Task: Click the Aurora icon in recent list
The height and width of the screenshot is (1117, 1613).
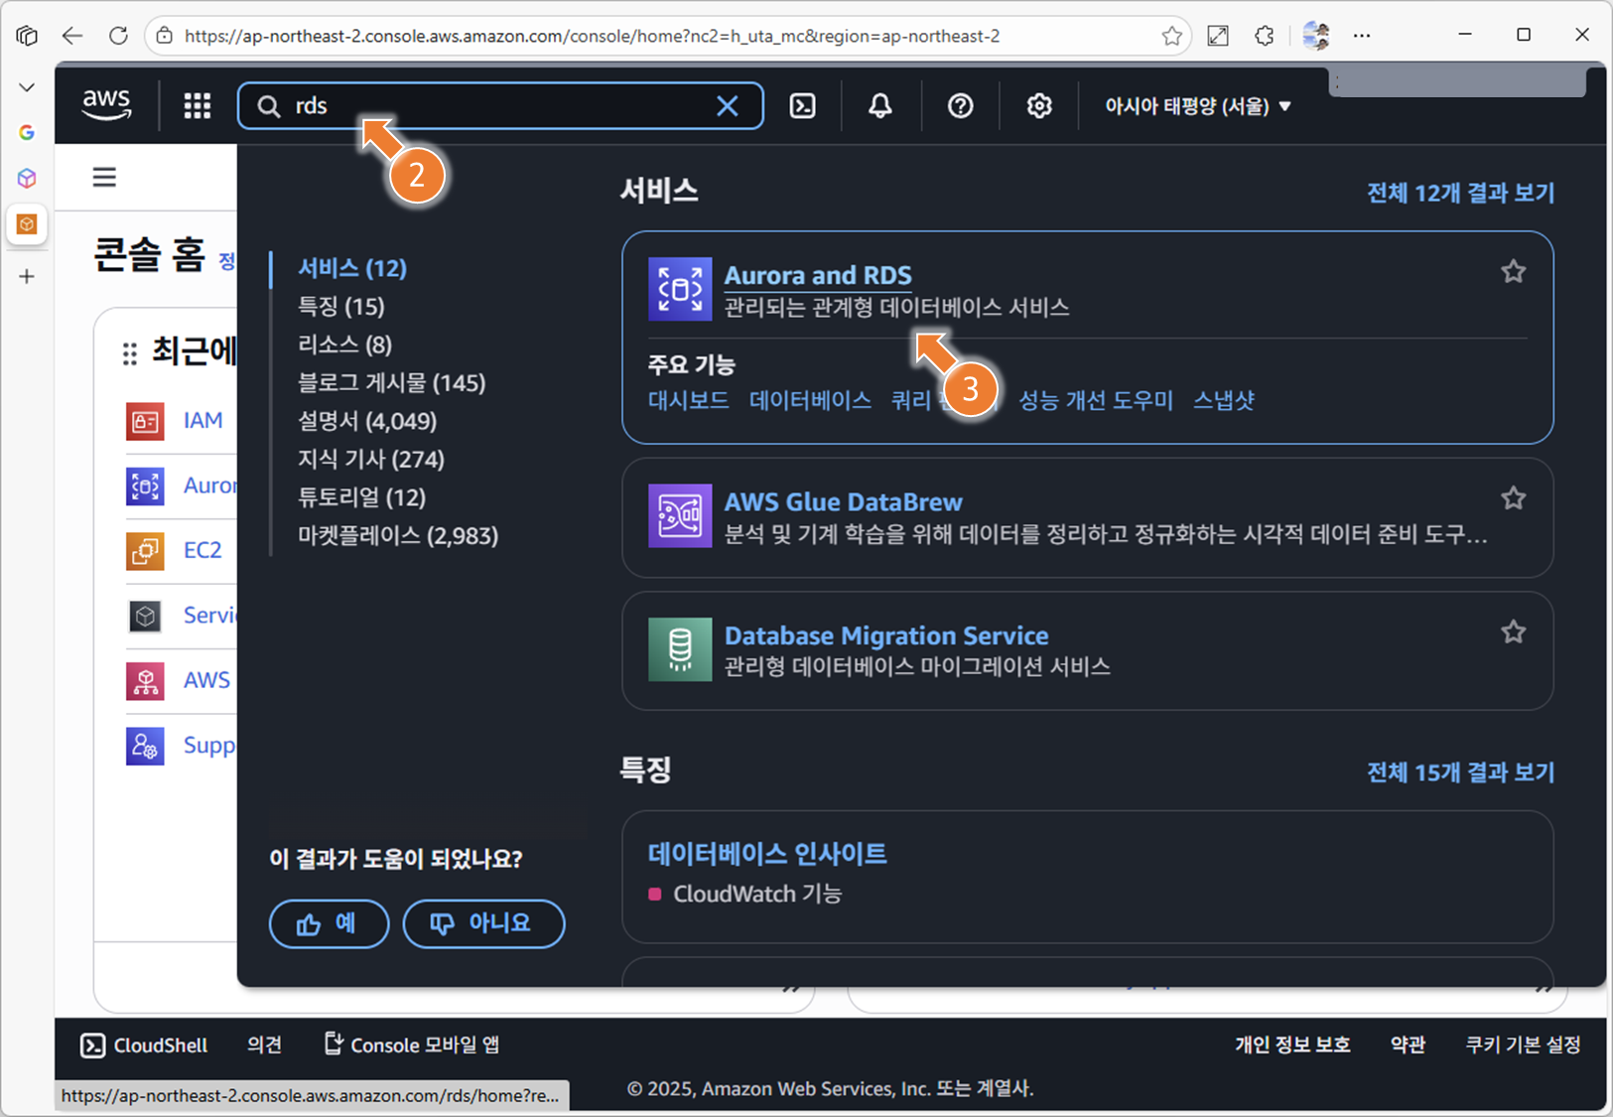Action: pyautogui.click(x=145, y=487)
